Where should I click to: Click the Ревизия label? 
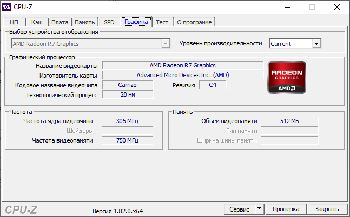pos(184,85)
